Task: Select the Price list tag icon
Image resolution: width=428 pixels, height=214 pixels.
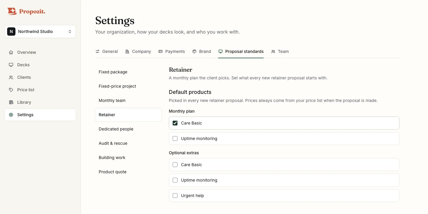Action: tap(11, 90)
